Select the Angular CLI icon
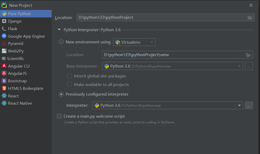 pyautogui.click(x=4, y=66)
